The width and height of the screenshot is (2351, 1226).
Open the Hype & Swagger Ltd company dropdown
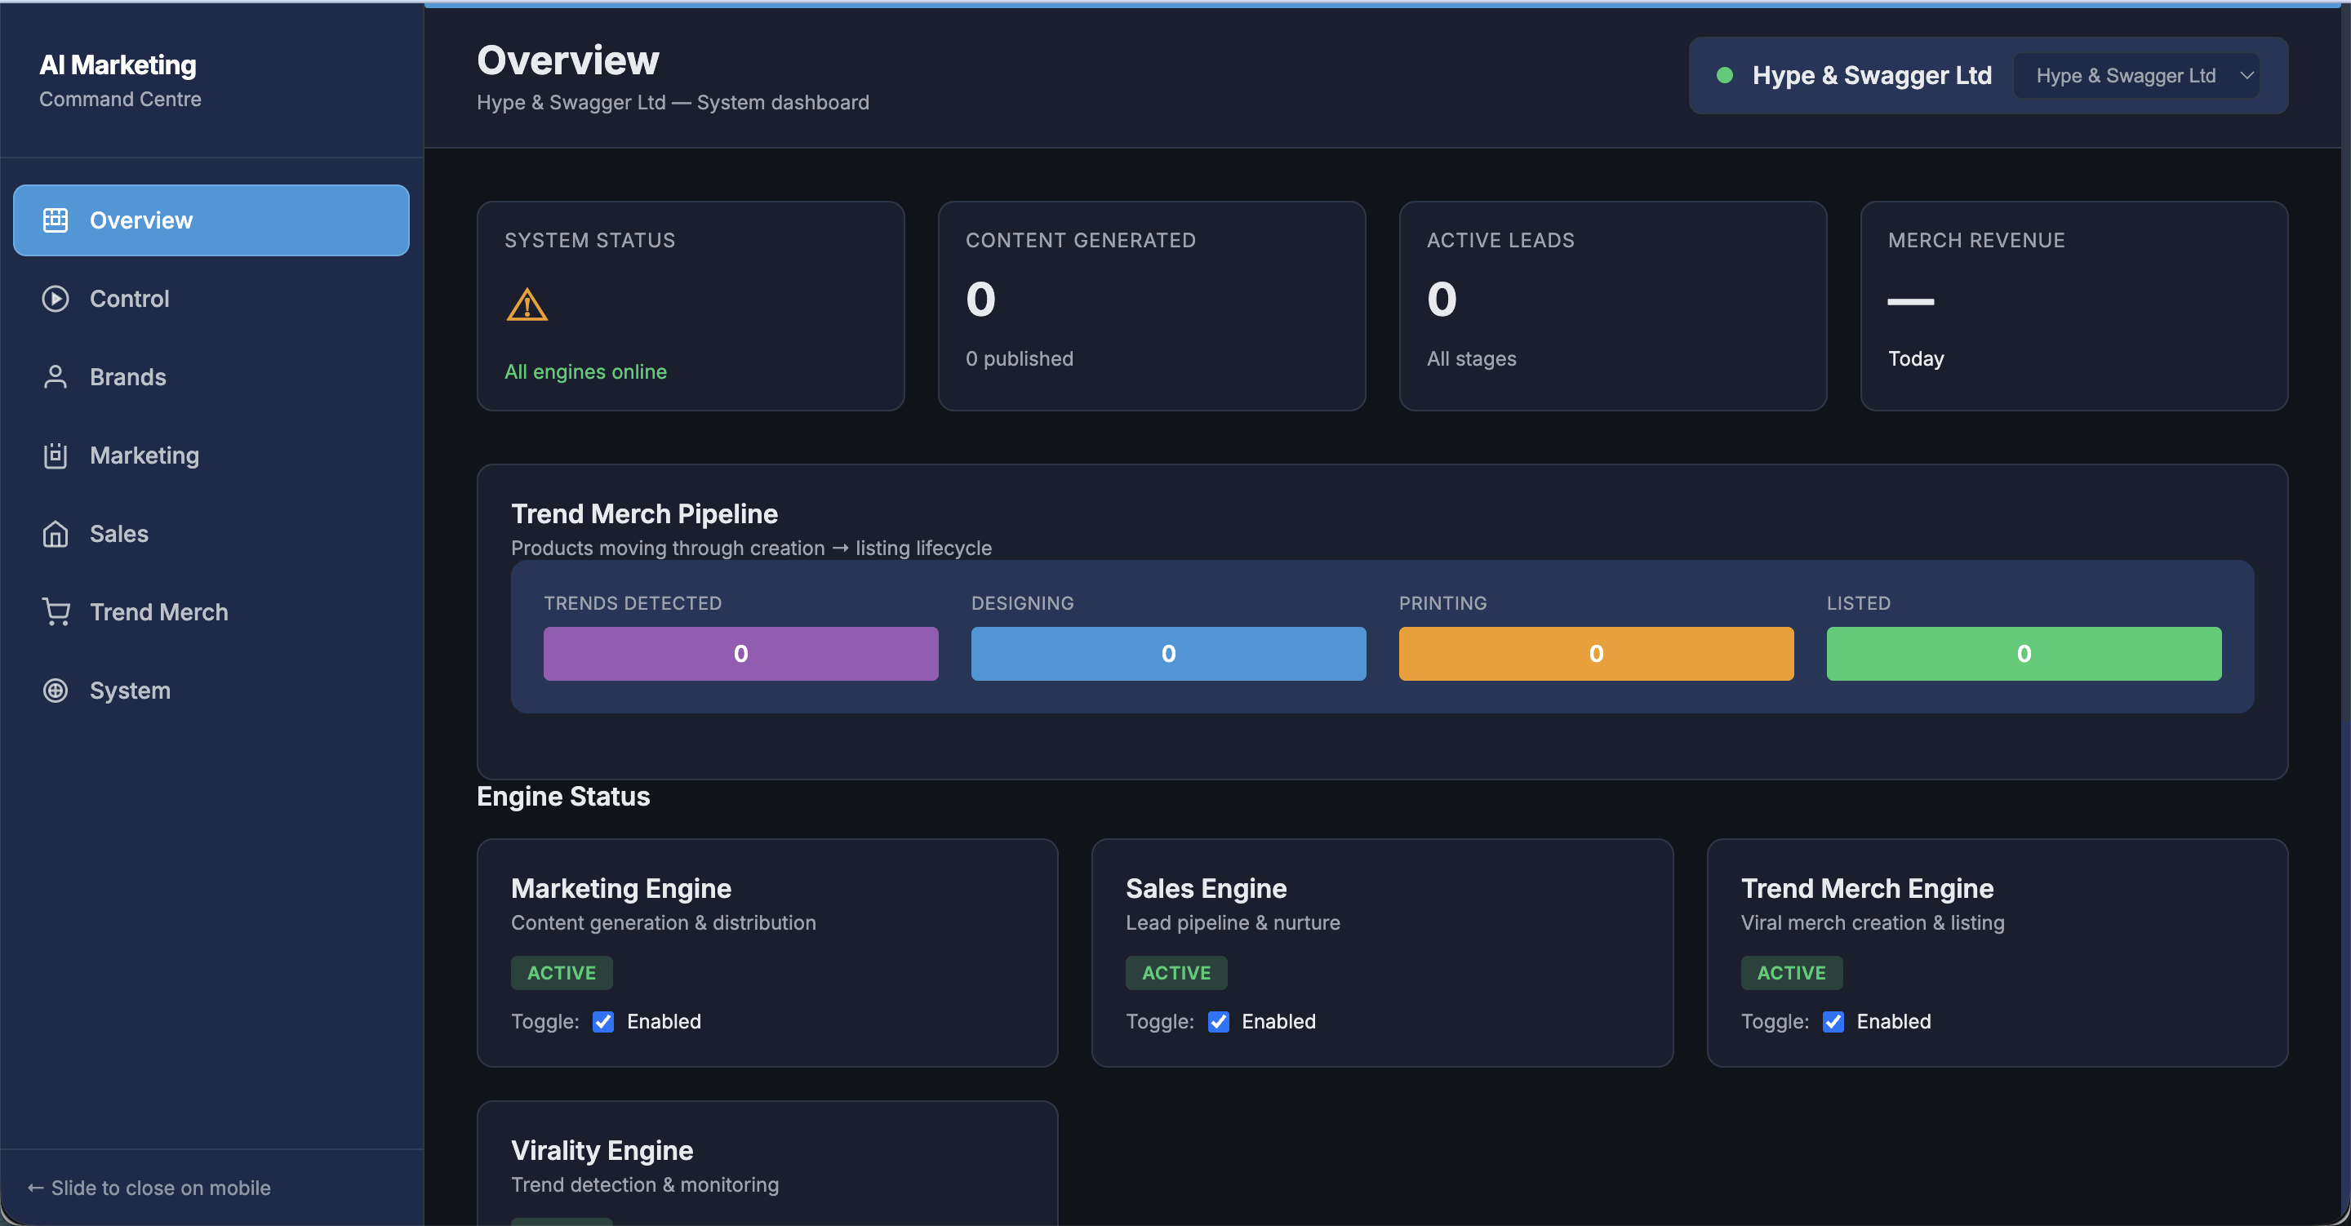coord(2135,75)
